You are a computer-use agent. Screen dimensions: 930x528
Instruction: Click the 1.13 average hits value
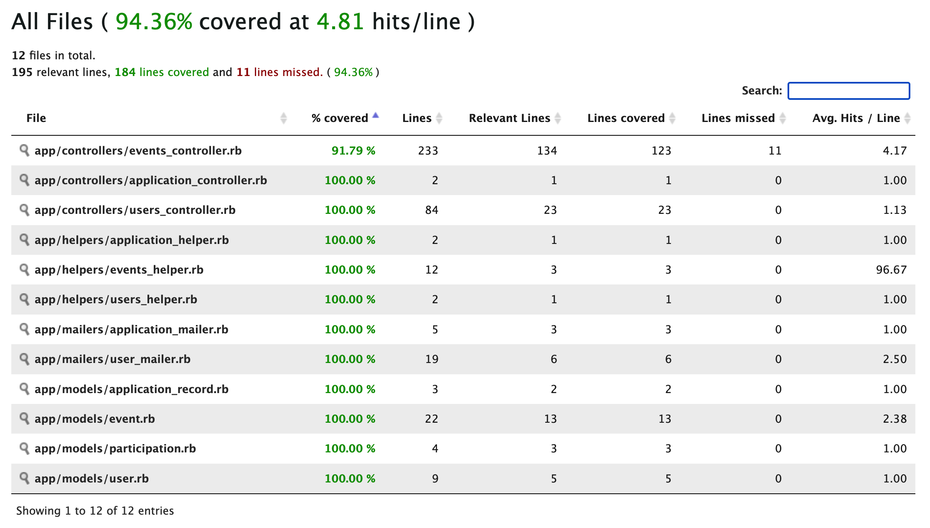tap(895, 210)
